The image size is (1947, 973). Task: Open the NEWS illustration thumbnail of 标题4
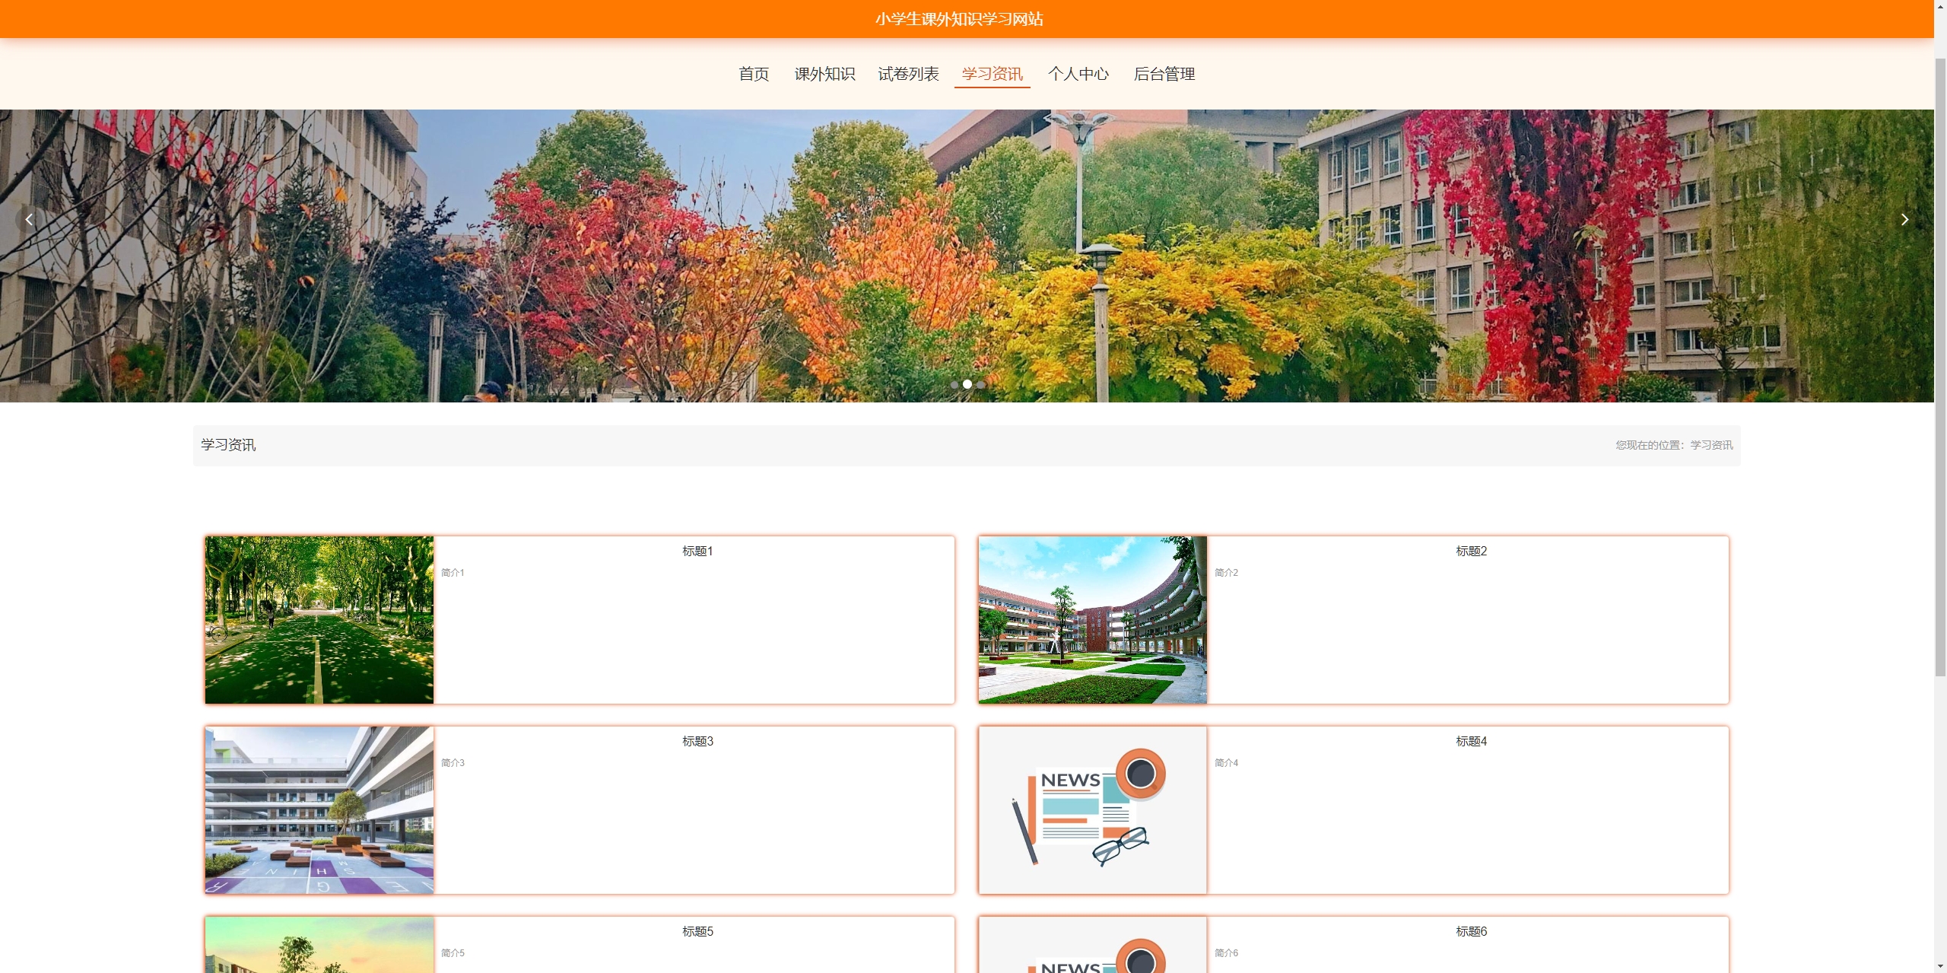click(x=1093, y=810)
